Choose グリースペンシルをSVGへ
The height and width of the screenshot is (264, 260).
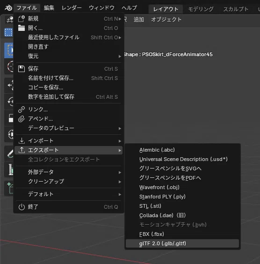(182, 169)
